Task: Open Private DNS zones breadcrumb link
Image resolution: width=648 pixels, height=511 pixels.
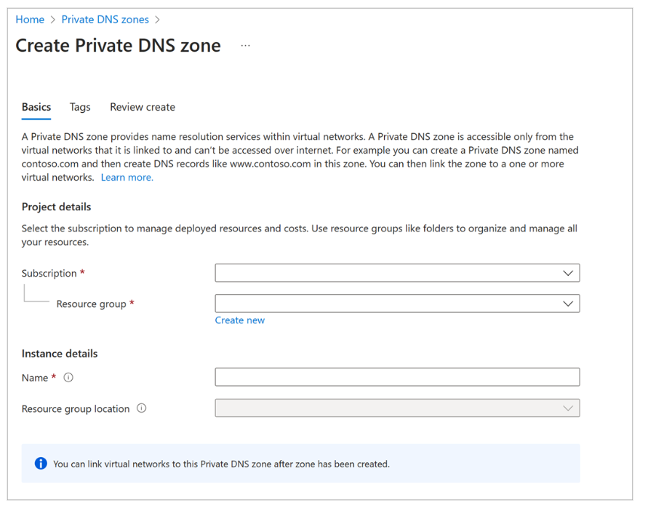Action: (x=105, y=19)
